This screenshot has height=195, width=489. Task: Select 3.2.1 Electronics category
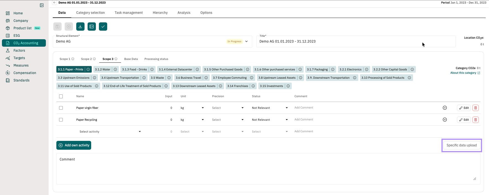tap(350, 69)
